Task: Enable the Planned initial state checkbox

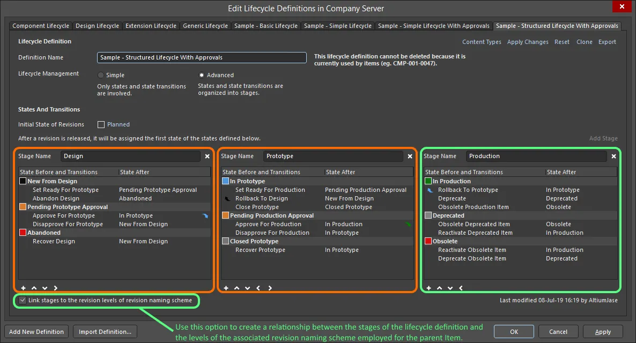Action: (101, 124)
